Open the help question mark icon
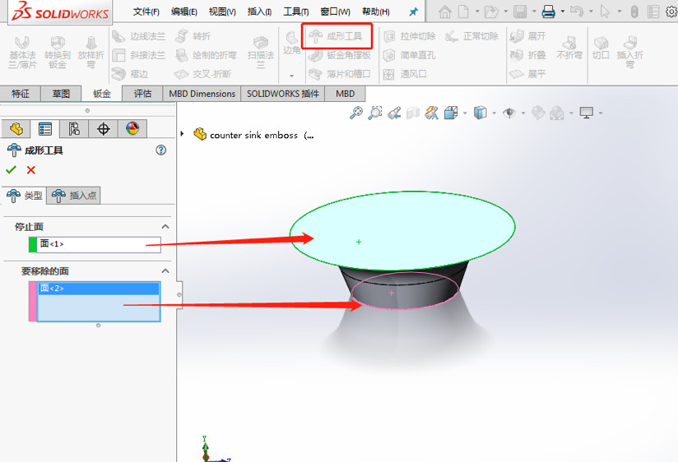The width and height of the screenshot is (678, 462). (161, 150)
